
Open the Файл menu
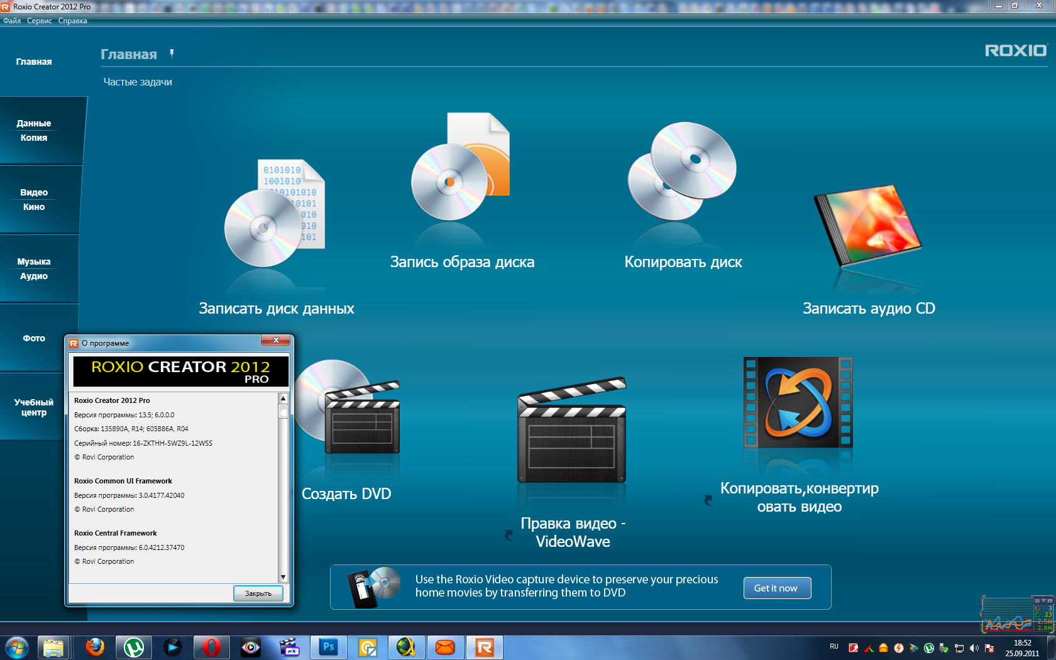pos(12,21)
